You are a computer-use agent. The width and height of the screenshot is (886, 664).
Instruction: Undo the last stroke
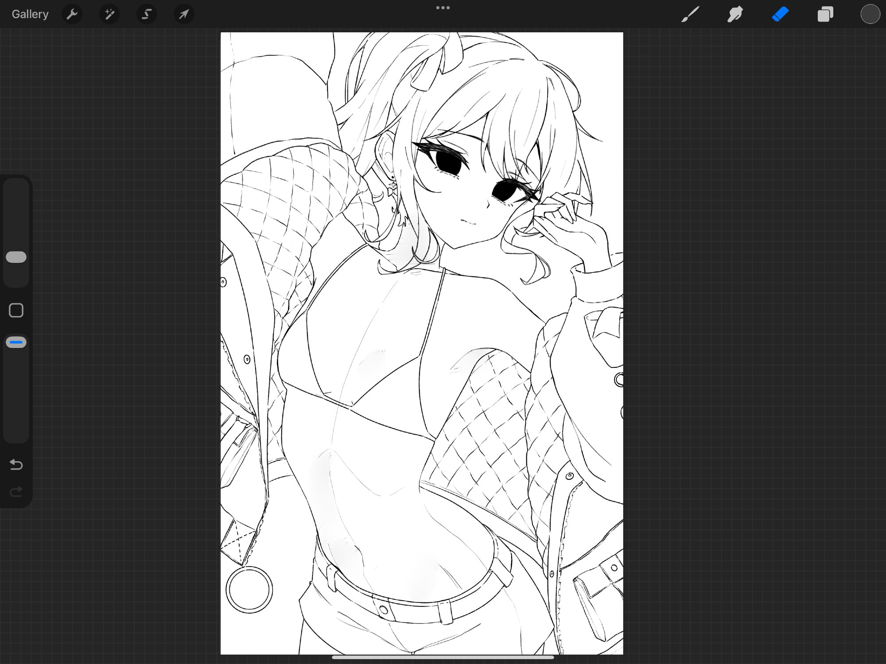click(x=16, y=464)
